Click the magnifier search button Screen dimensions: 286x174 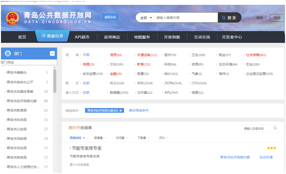point(229,18)
